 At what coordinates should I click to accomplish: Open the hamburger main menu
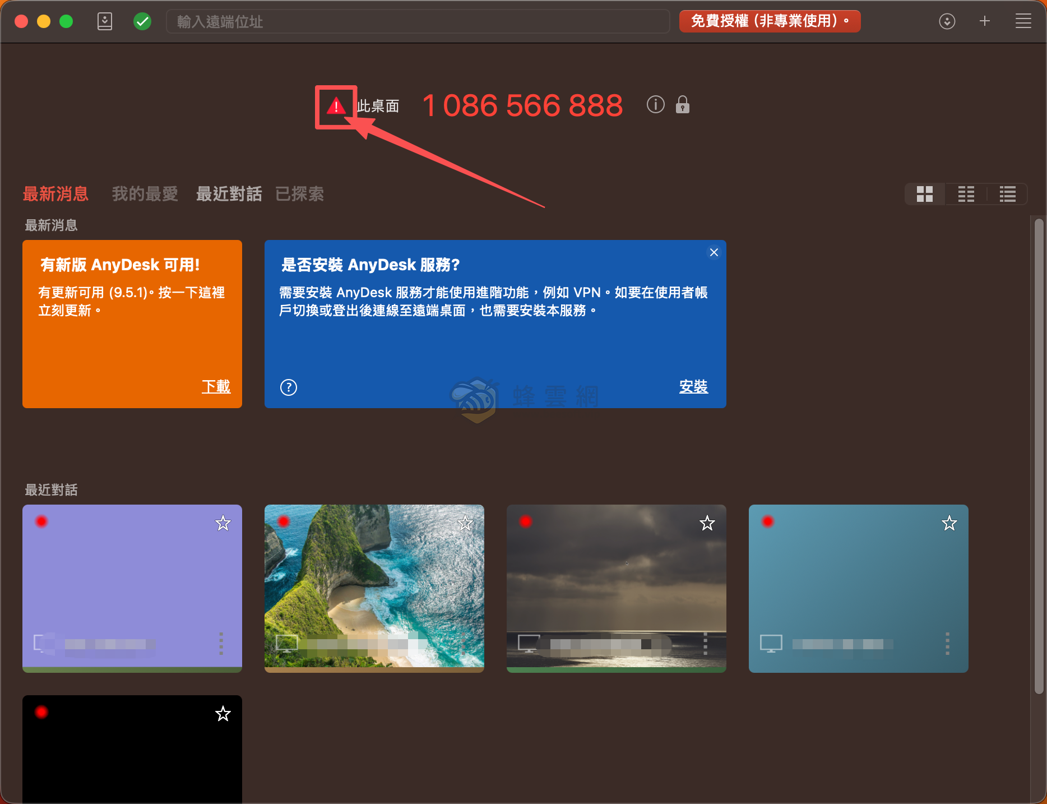click(x=1023, y=21)
